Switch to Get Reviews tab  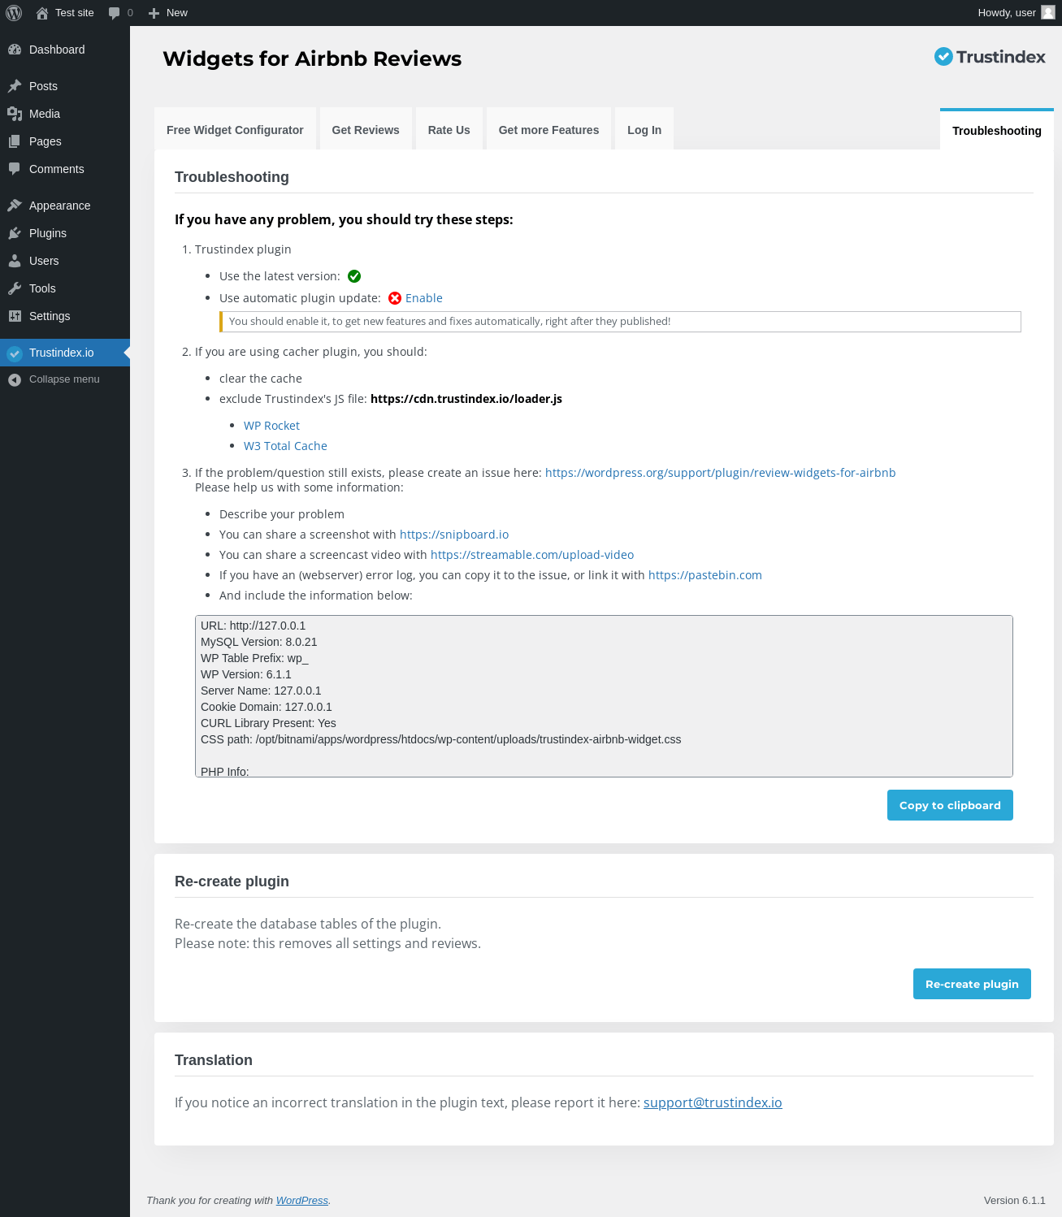pos(366,129)
